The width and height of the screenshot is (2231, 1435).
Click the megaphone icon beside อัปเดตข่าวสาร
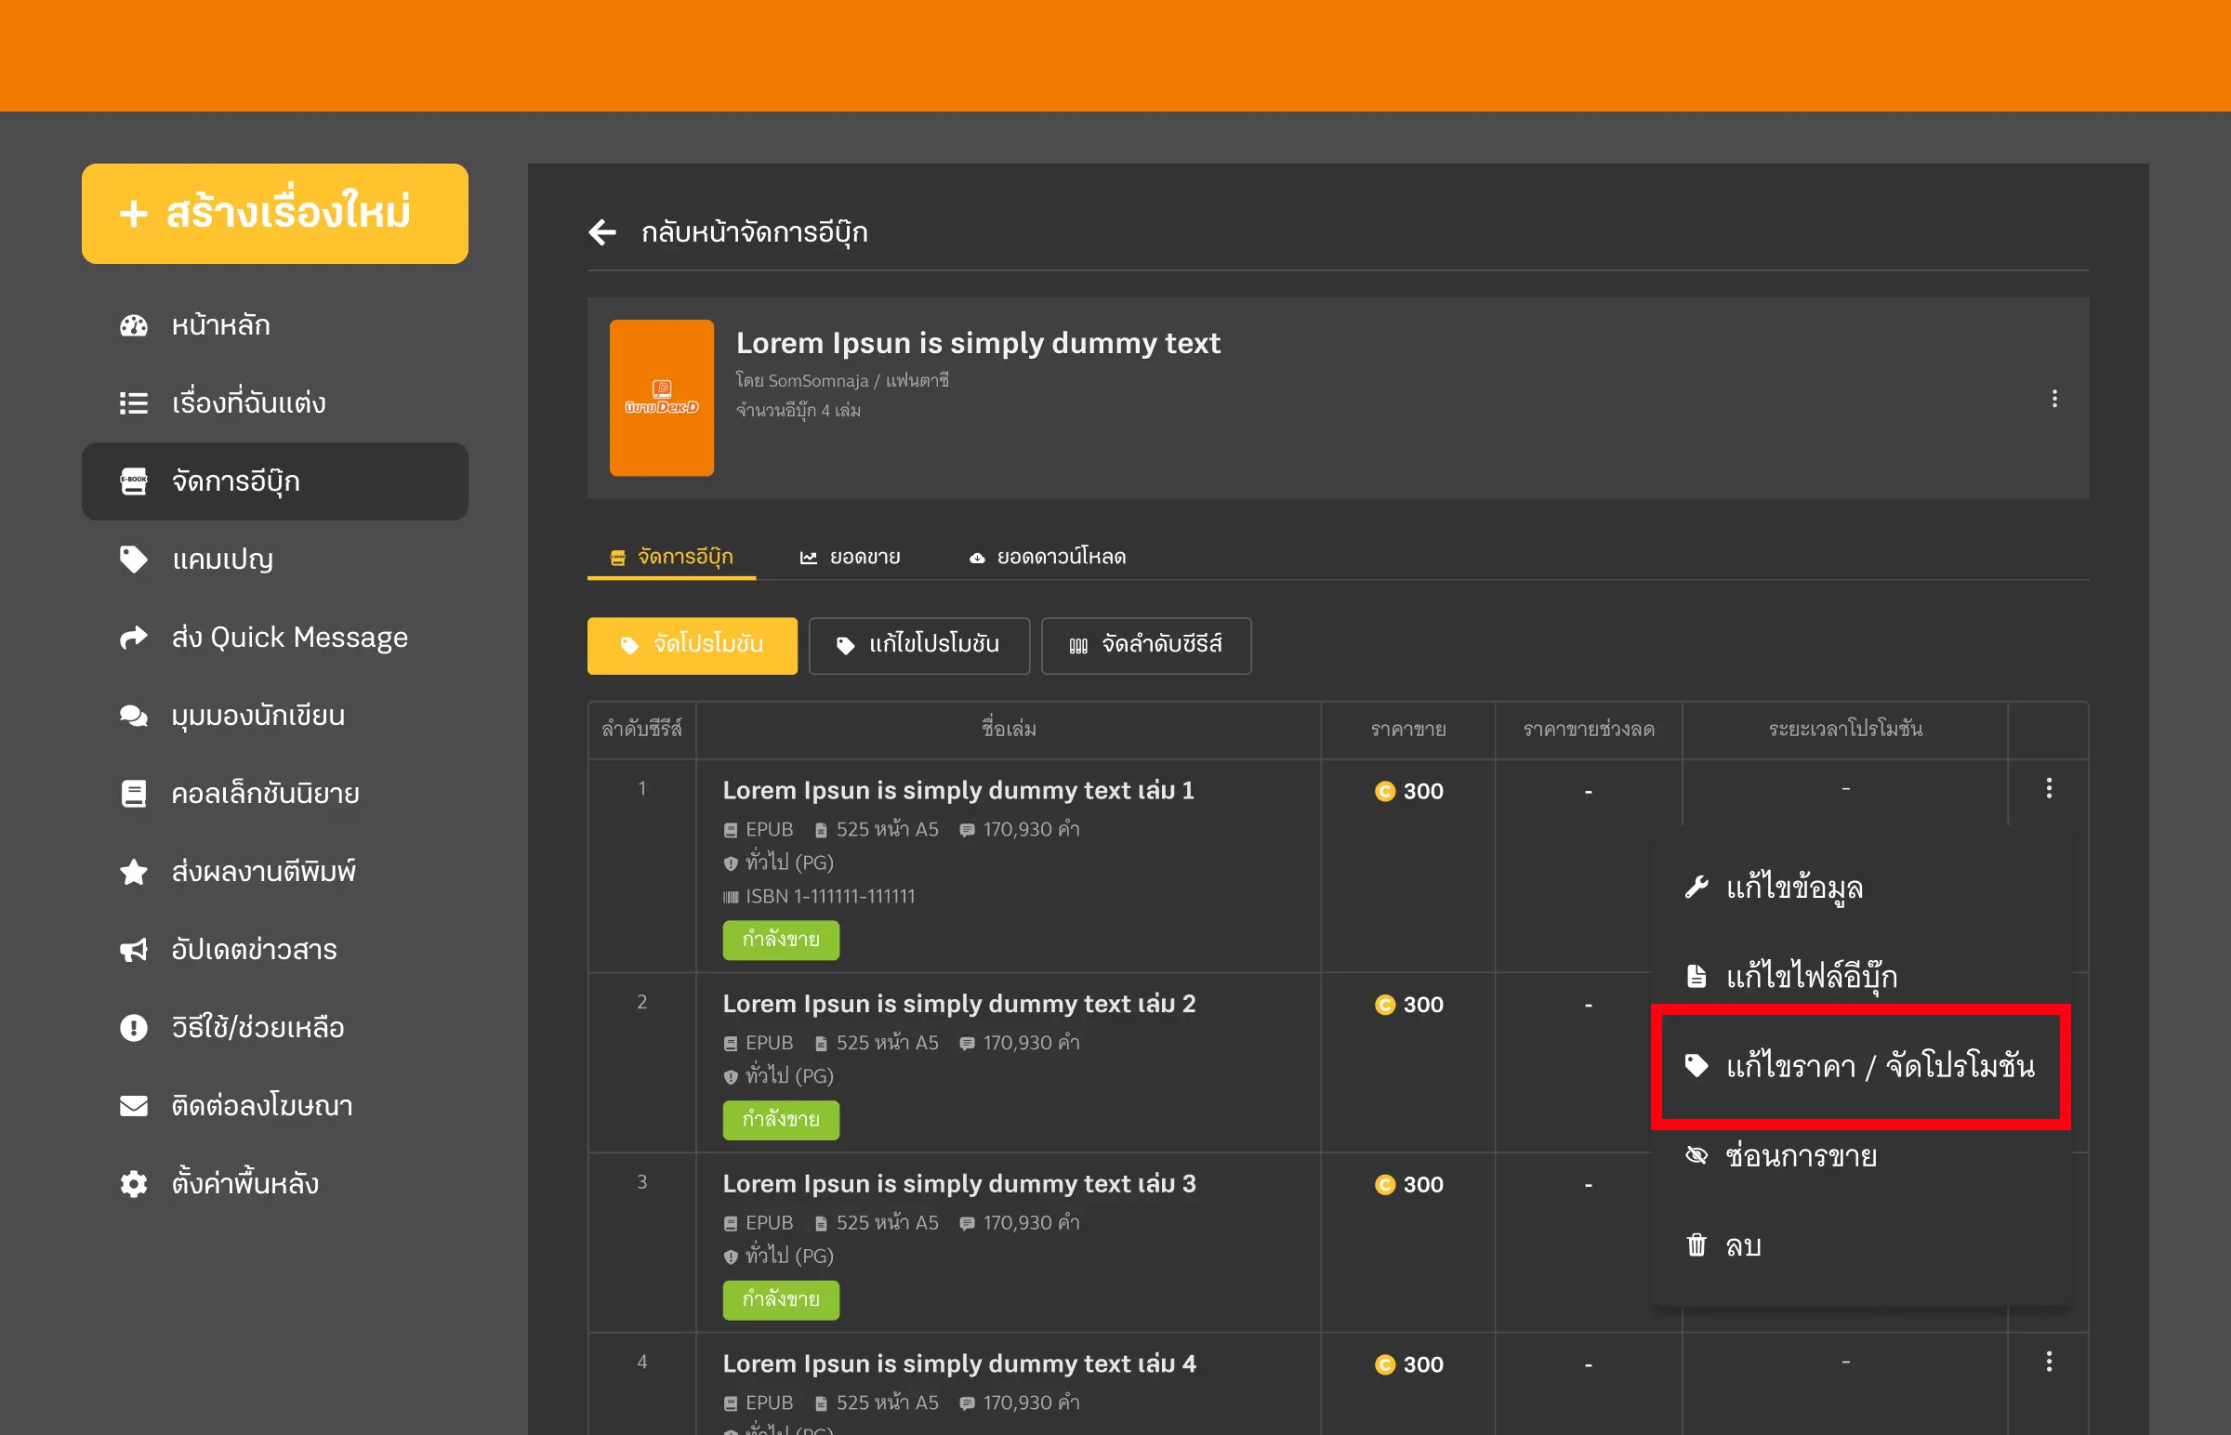click(x=134, y=950)
